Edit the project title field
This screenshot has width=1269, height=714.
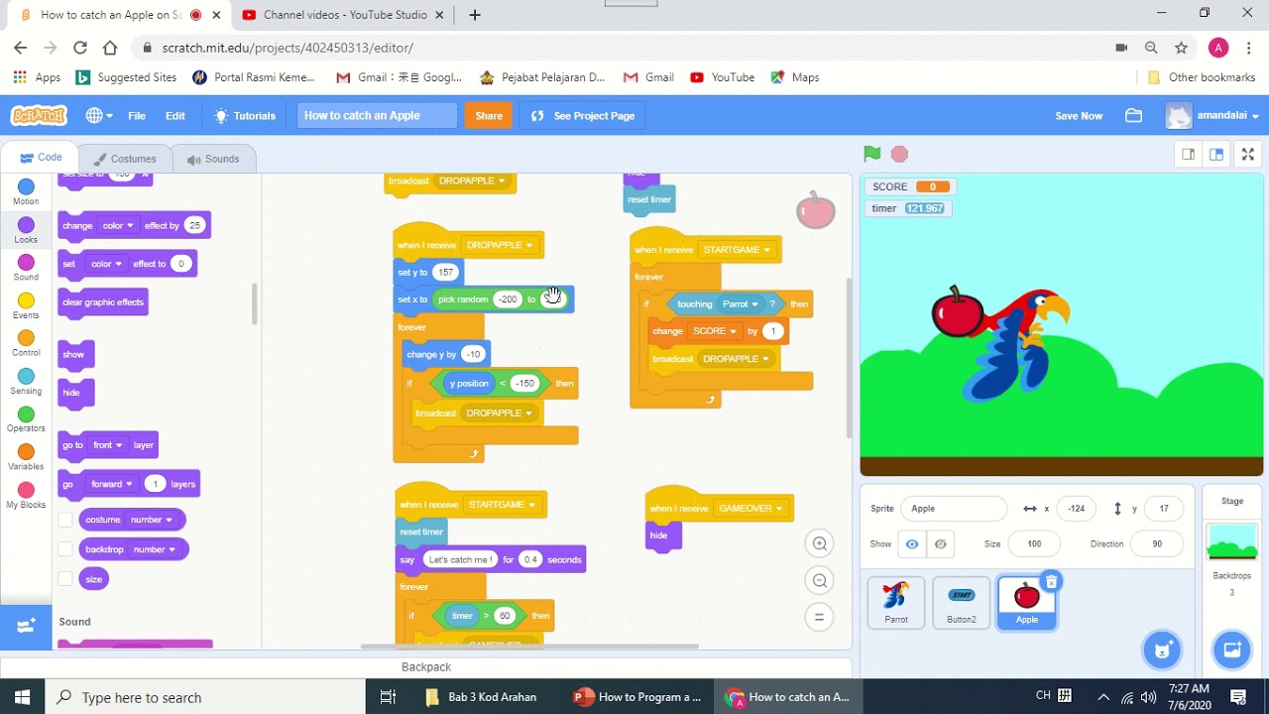(x=377, y=116)
